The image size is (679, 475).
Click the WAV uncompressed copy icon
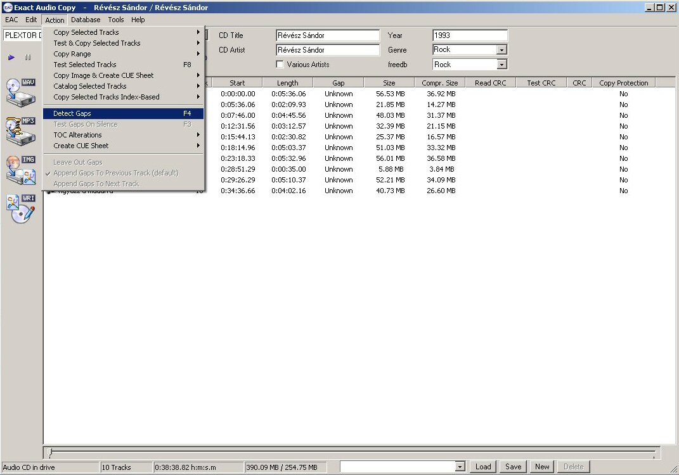(x=20, y=92)
